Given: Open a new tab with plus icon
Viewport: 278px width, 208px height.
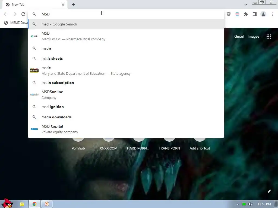Looking at the screenshot, I should coord(73,5).
